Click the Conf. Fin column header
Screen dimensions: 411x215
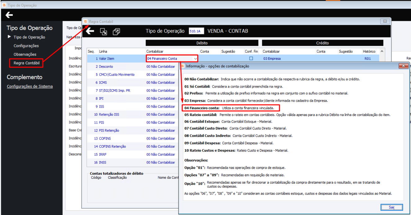pos(251,51)
